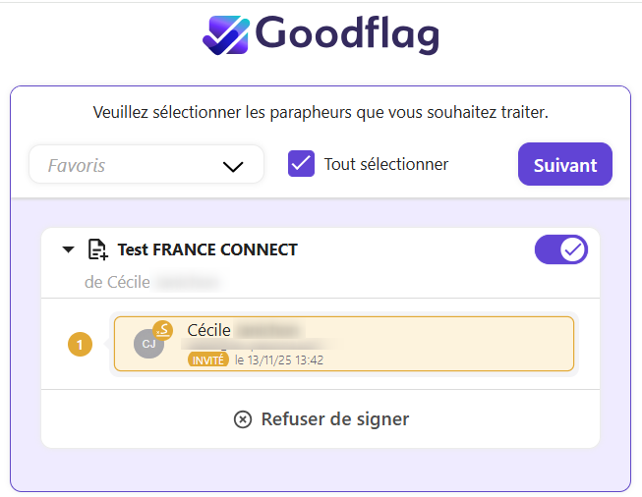Viewport: 642px width, 497px height.
Task: Toggle off the Test FRANCE CONNECT switch
Action: pos(560,249)
